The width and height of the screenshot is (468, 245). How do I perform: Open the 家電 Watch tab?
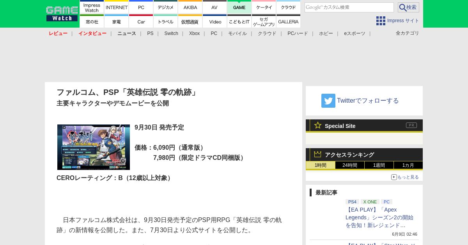pos(117,21)
